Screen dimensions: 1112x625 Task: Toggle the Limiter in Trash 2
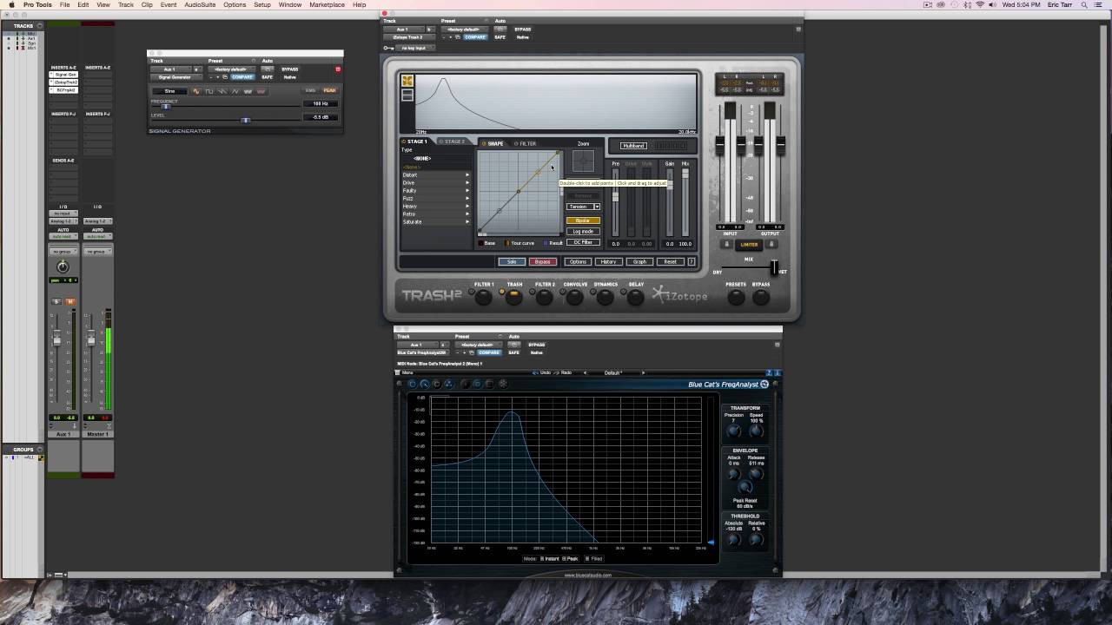(749, 245)
